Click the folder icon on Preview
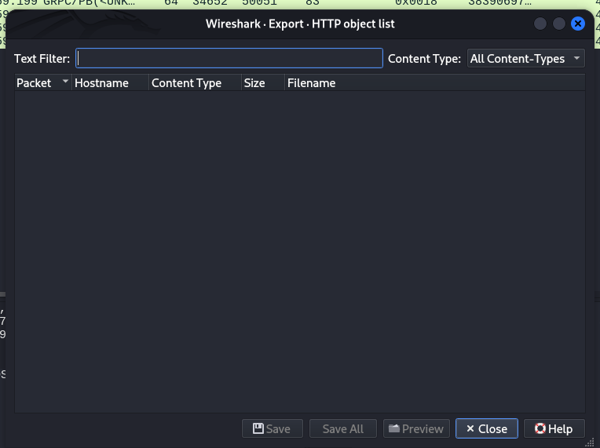The width and height of the screenshot is (600, 448). [394, 428]
